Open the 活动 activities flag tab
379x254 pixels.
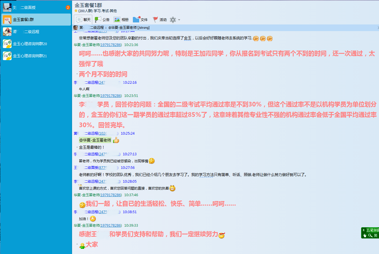pyautogui.click(x=159, y=20)
